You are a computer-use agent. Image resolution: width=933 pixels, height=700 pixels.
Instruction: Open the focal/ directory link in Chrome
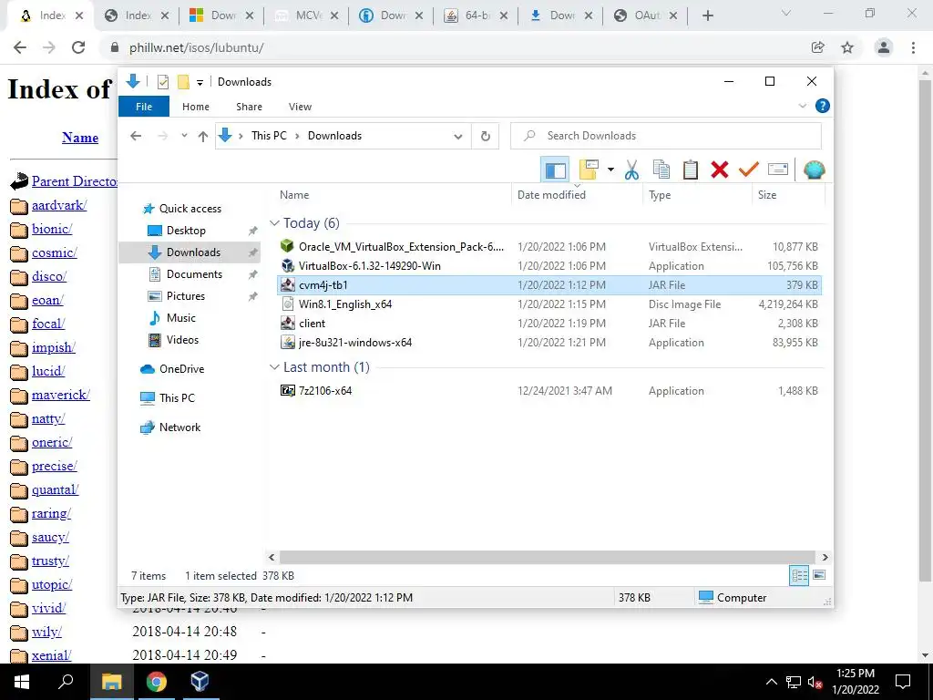pyautogui.click(x=48, y=324)
